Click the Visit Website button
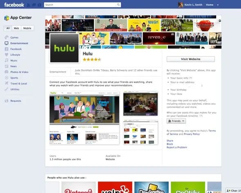The width and height of the screenshot is (241, 193). click(191, 59)
